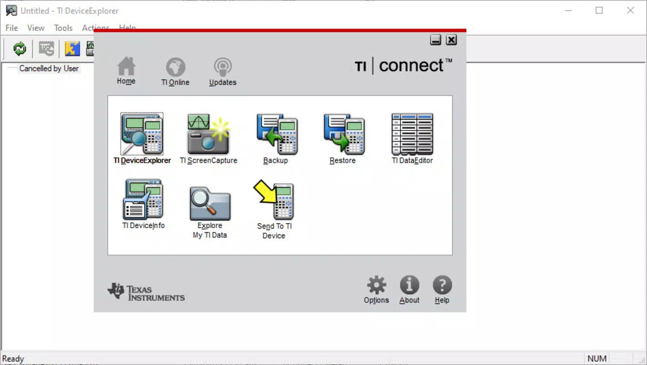Click the "Ready" status bar text
Viewport: 647px width, 365px height.
coord(13,359)
